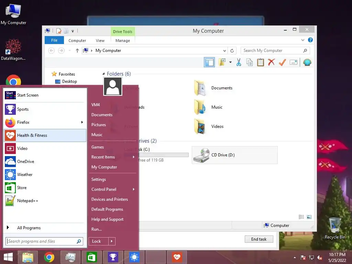352x264 pixels.
Task: Open the File ribbon tab
Action: coord(54,40)
